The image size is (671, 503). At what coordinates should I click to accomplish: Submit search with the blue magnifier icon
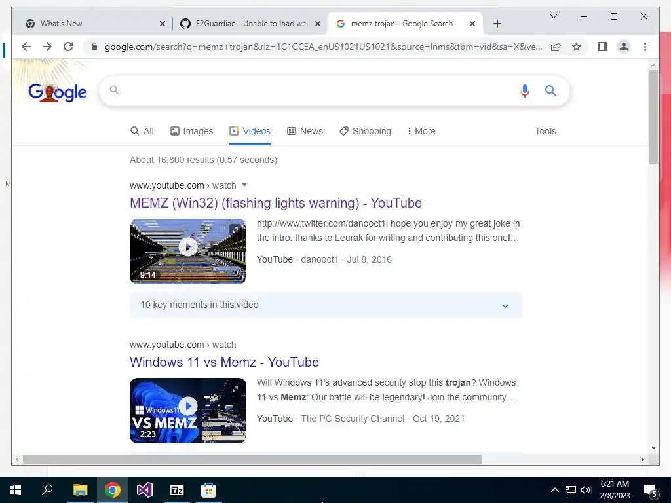550,90
